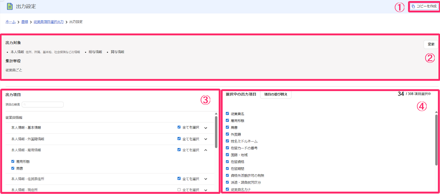Collapse the 本人情報 - 雇用情報 section chevron
This screenshot has width=440, height=194.
point(206,150)
